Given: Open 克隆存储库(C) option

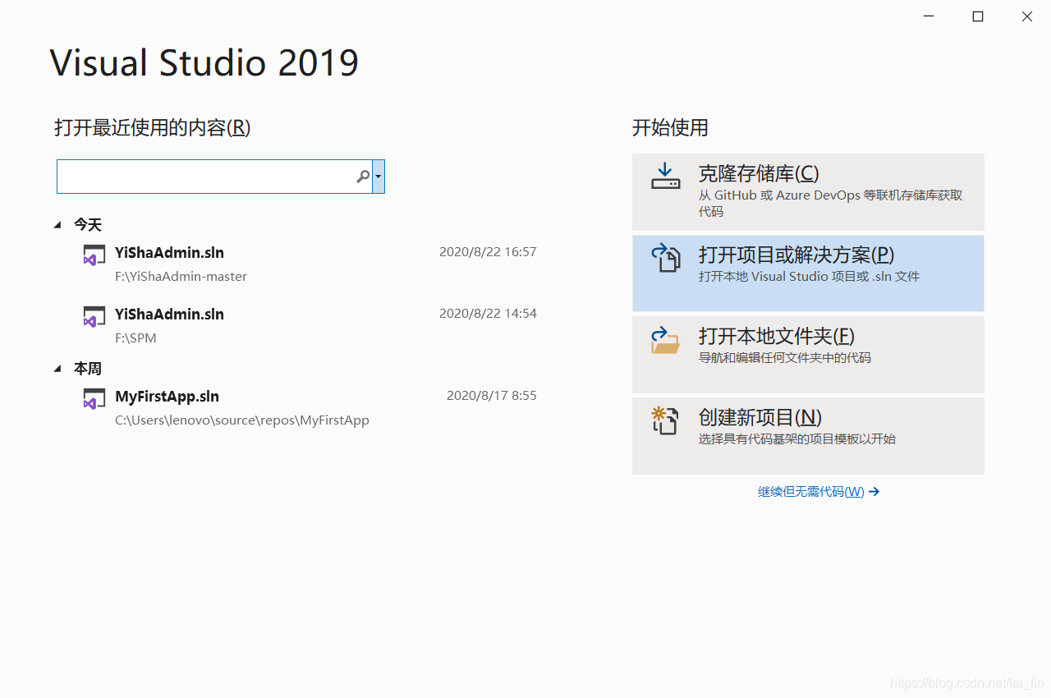Looking at the screenshot, I should coord(808,192).
